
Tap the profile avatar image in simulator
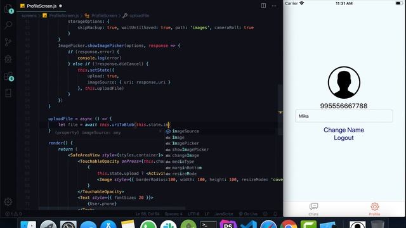(344, 82)
